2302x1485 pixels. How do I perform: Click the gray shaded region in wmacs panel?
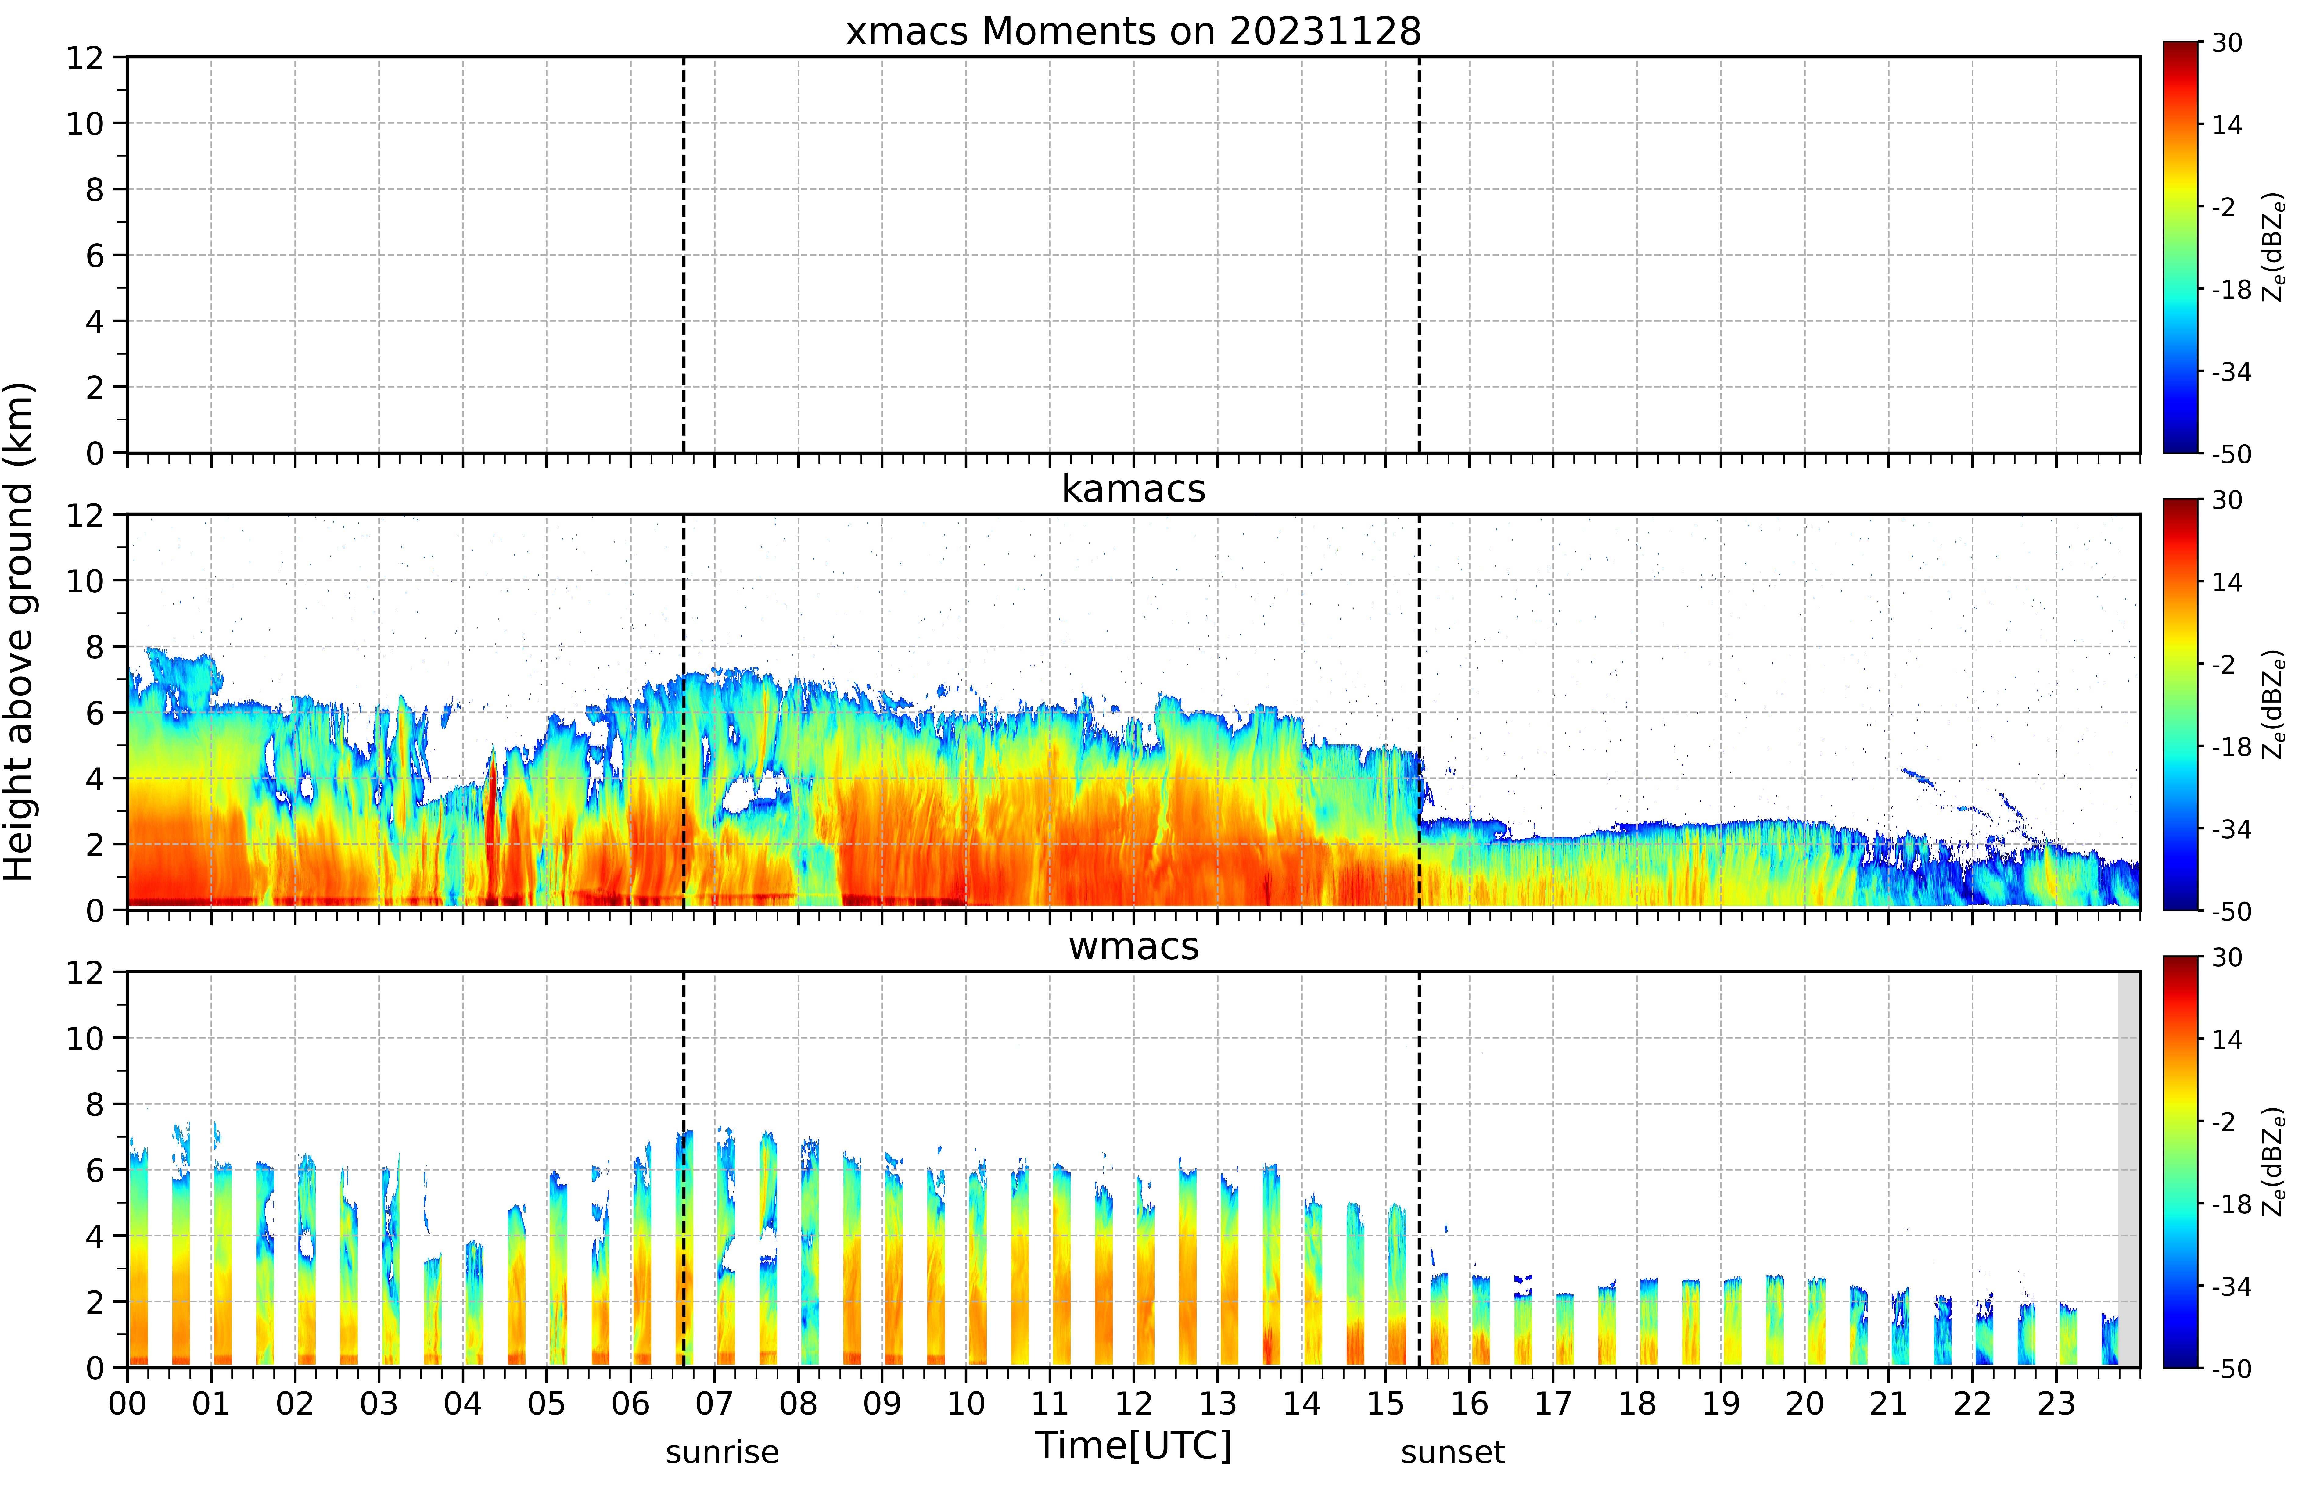[2128, 1169]
